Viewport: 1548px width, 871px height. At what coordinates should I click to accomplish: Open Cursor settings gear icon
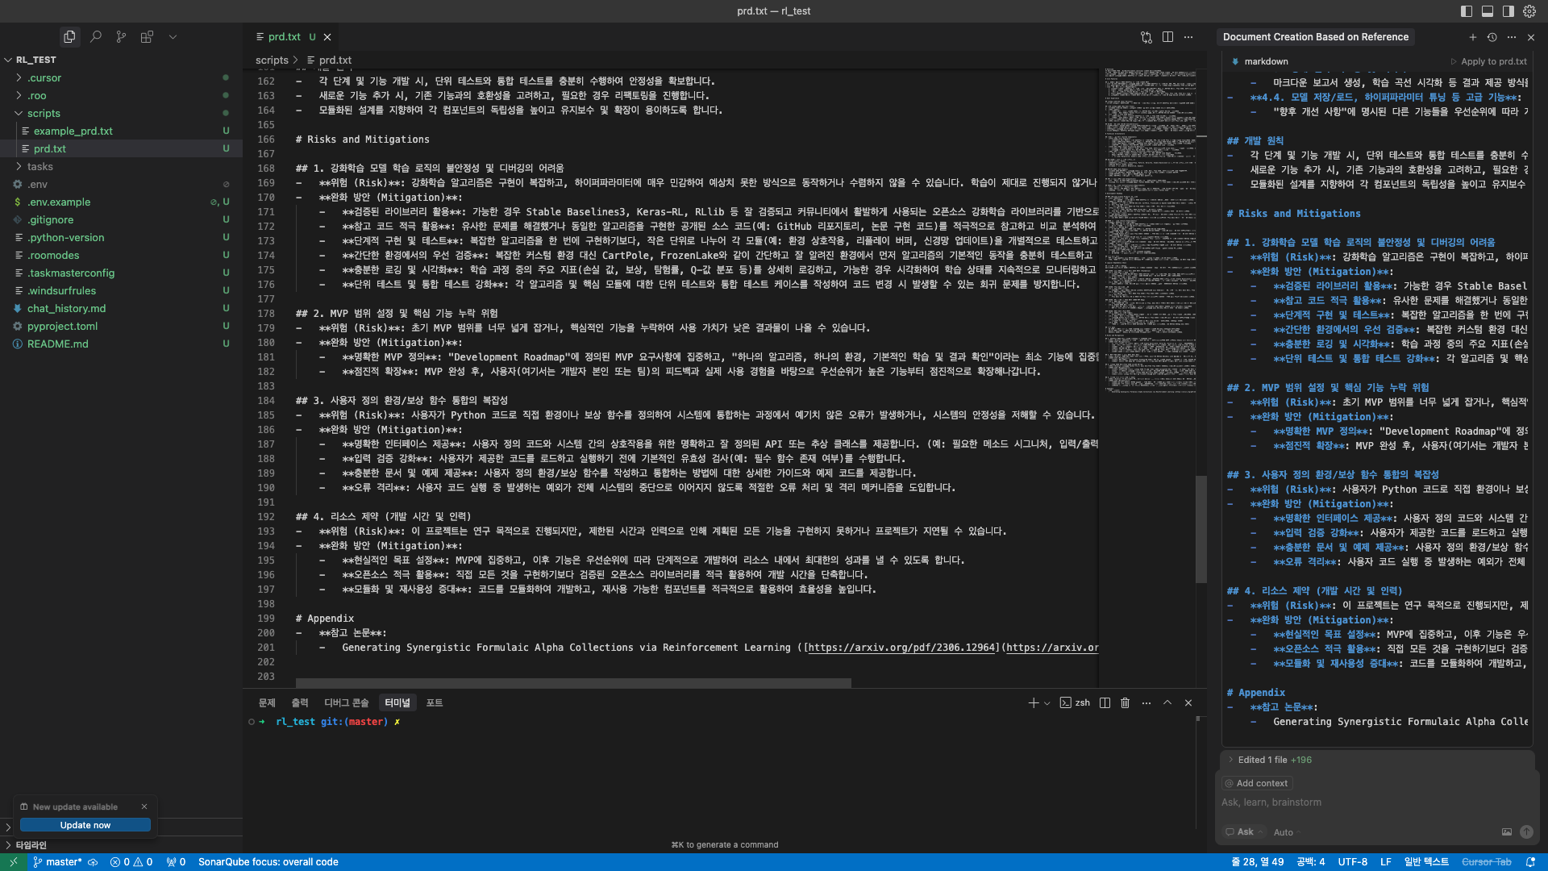coord(1529,11)
